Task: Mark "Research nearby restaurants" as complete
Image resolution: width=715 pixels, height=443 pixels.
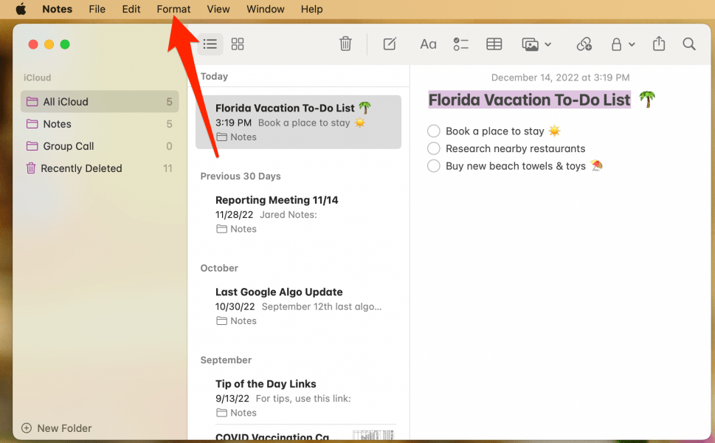Action: click(x=433, y=148)
